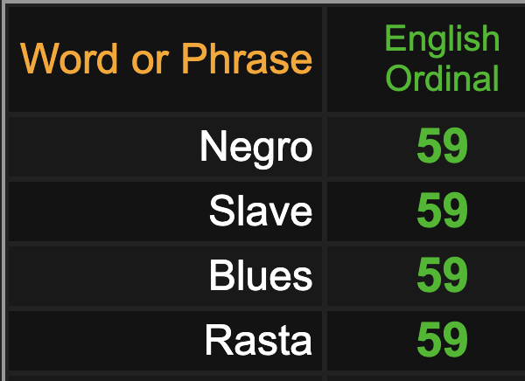Click the orange 'Word' text in the header
The height and width of the screenshot is (381, 525).
pos(69,59)
